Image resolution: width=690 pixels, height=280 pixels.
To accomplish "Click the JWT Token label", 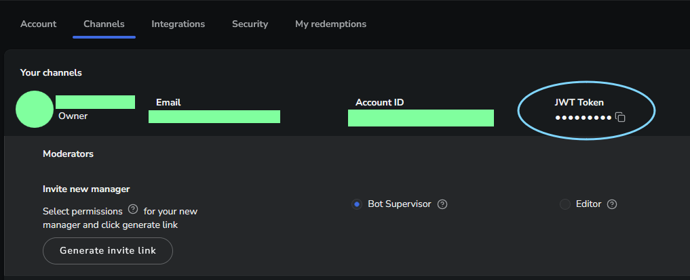I will tap(579, 103).
